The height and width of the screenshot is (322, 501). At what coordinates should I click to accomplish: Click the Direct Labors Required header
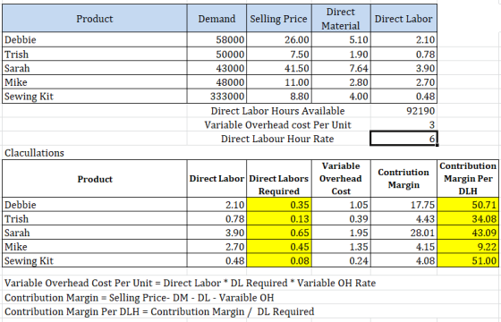(x=279, y=179)
